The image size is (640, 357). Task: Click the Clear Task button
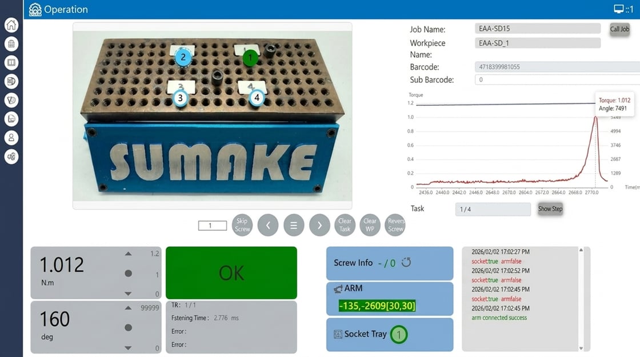[345, 225]
